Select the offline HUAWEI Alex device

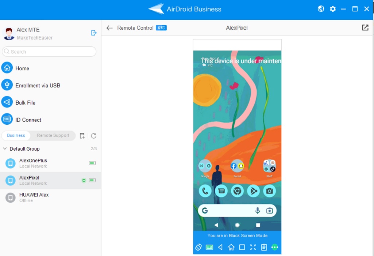pos(50,198)
